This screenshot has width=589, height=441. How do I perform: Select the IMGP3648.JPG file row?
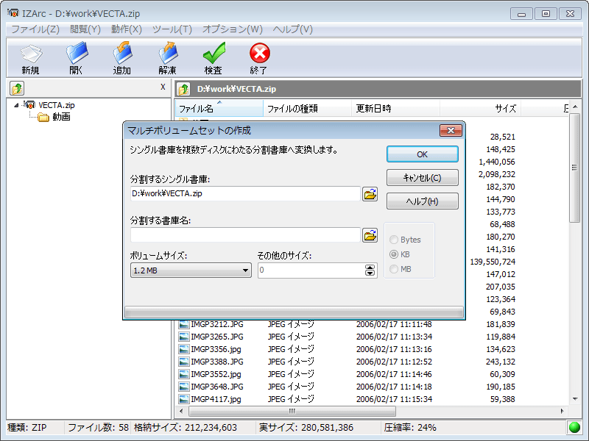pyautogui.click(x=346, y=387)
